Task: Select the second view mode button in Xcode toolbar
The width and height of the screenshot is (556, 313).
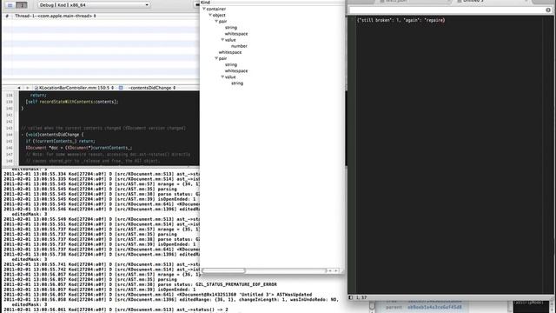Action: pos(21,5)
